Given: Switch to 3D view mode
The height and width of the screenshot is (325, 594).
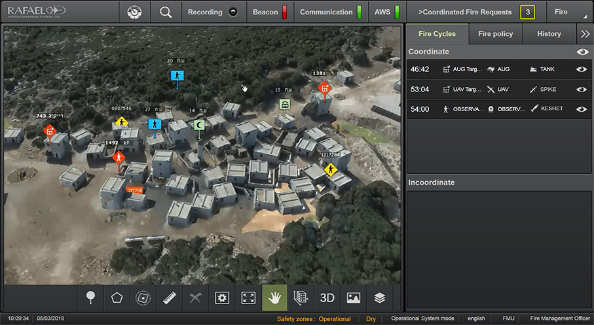Looking at the screenshot, I should click(327, 298).
